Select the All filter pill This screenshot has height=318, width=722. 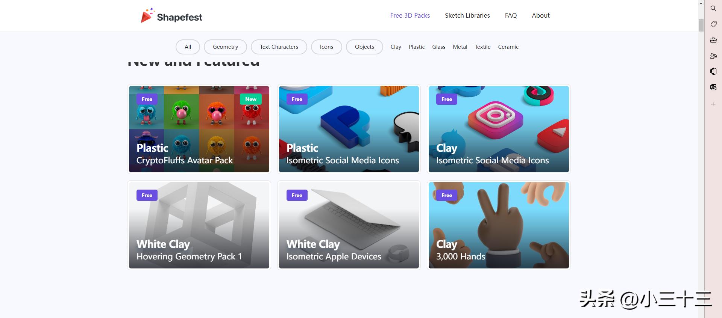pyautogui.click(x=188, y=47)
